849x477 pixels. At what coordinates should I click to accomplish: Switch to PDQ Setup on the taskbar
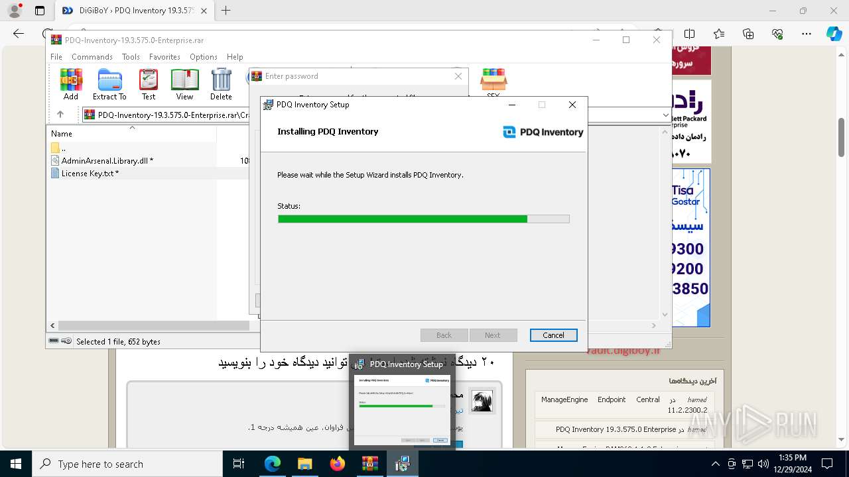tap(402, 464)
